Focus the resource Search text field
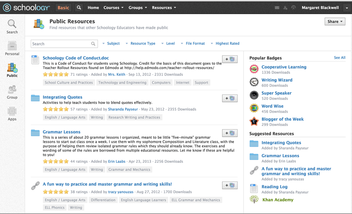This screenshot has width=352, height=214. point(64,44)
